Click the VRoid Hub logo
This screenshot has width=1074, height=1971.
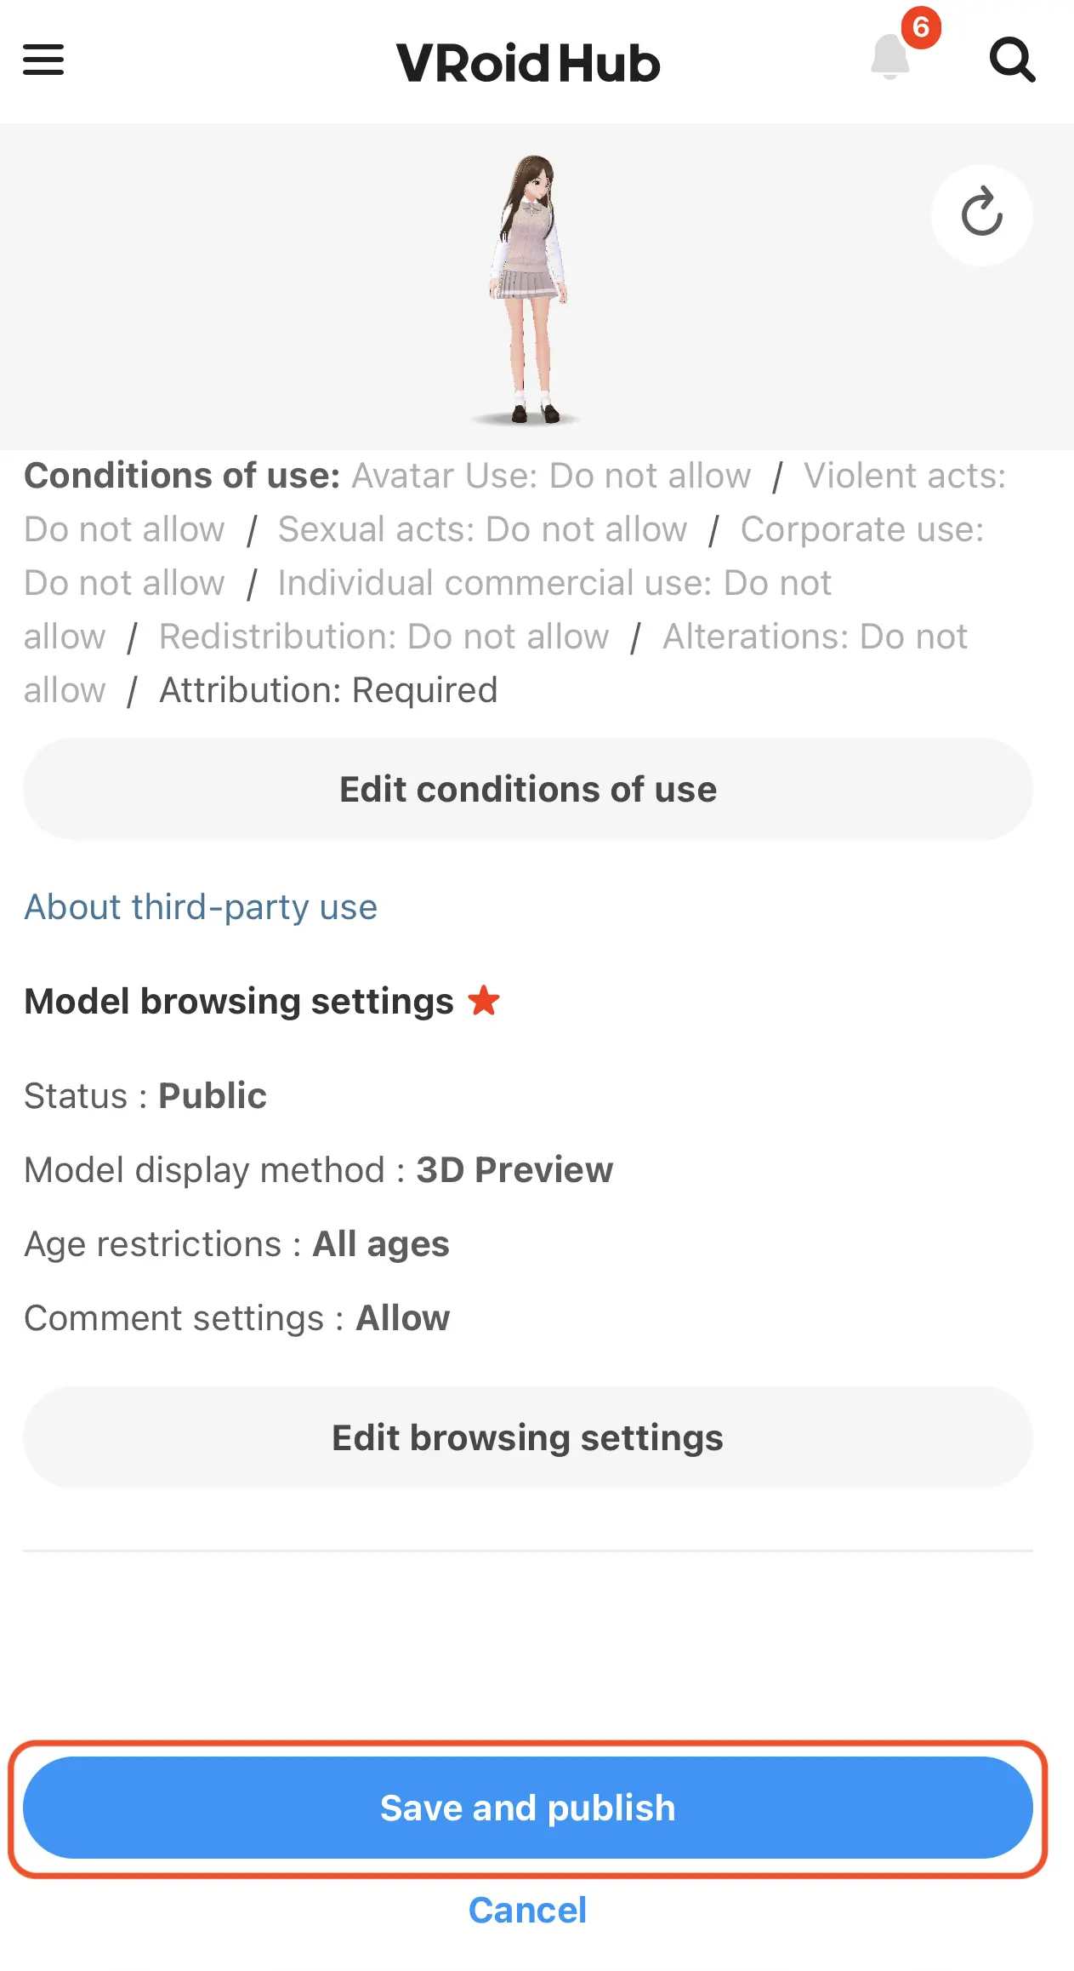(527, 61)
